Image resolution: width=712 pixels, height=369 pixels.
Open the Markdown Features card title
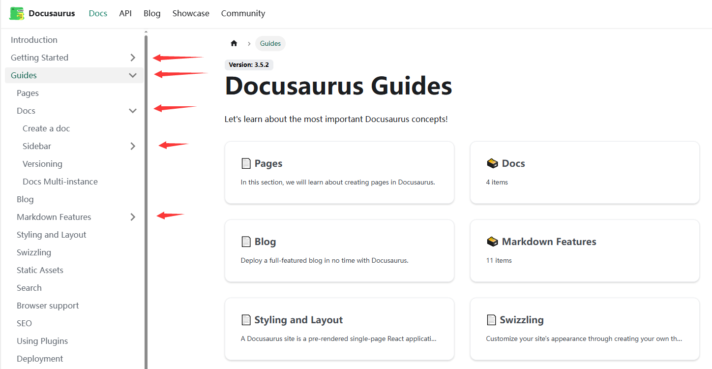tap(549, 242)
